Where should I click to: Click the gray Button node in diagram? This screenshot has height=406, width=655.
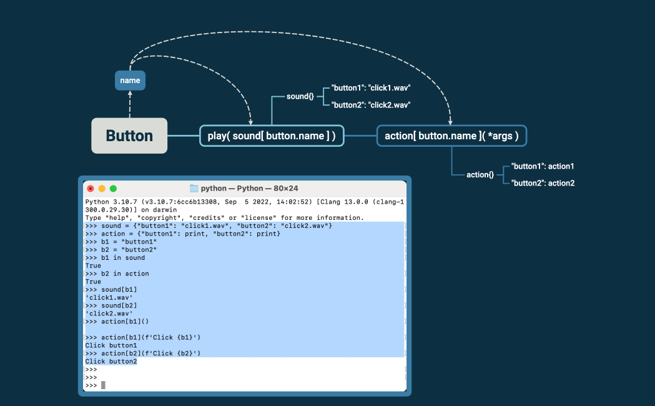pos(129,136)
